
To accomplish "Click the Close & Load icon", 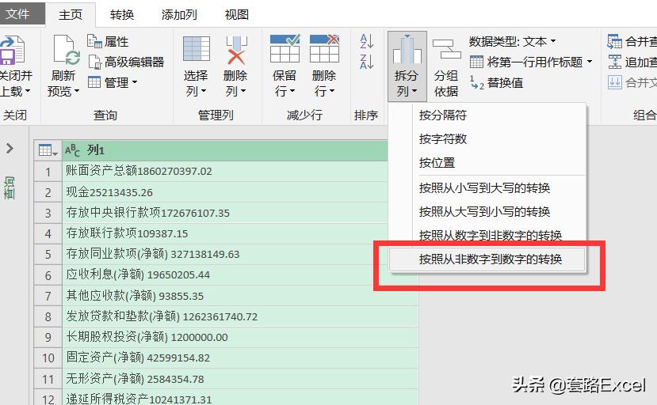I will tap(12, 50).
